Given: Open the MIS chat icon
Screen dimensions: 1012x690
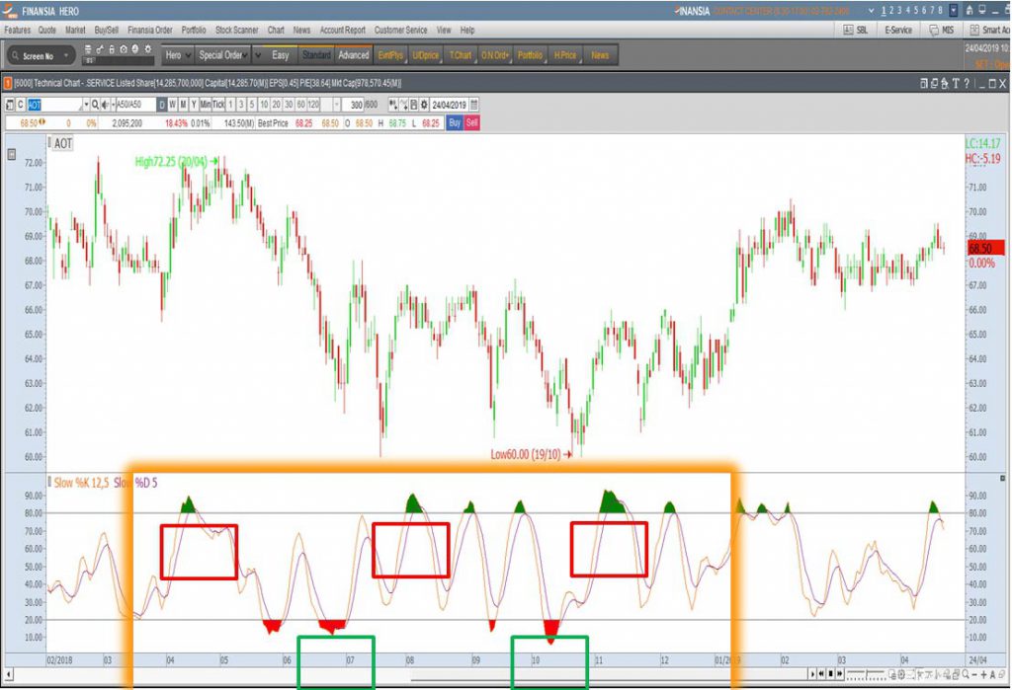Looking at the screenshot, I should (940, 31).
